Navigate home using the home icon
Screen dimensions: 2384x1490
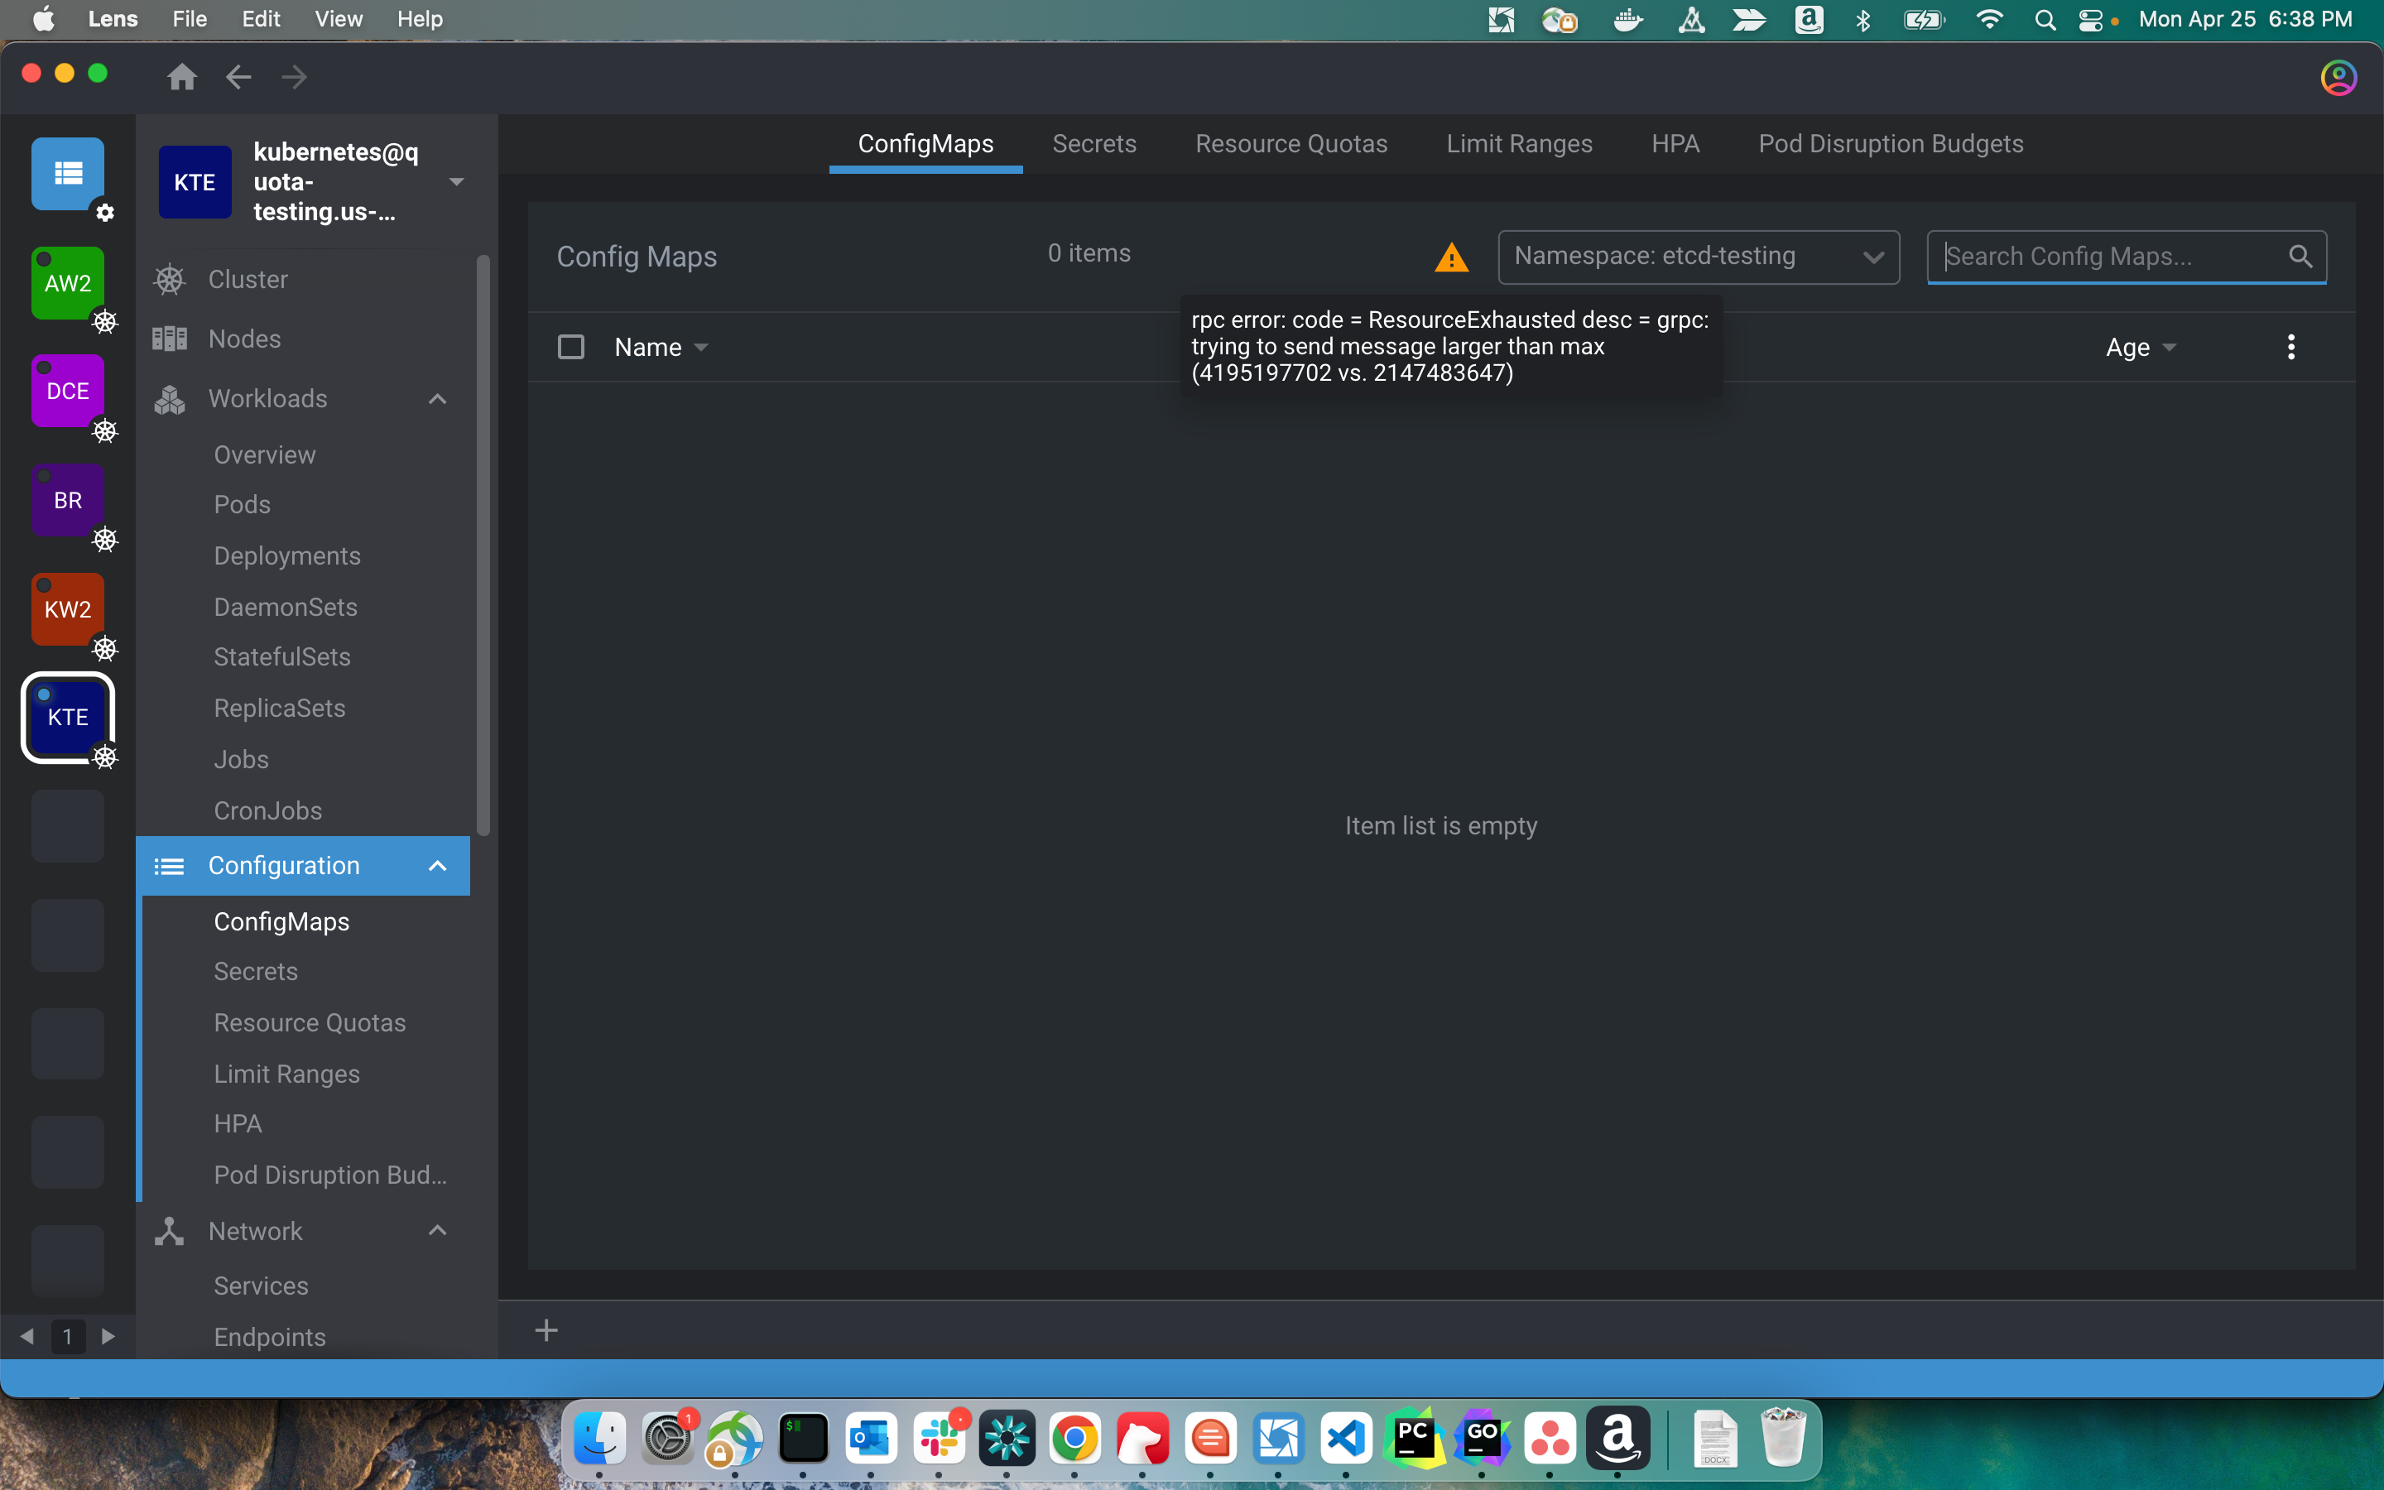coord(182,76)
